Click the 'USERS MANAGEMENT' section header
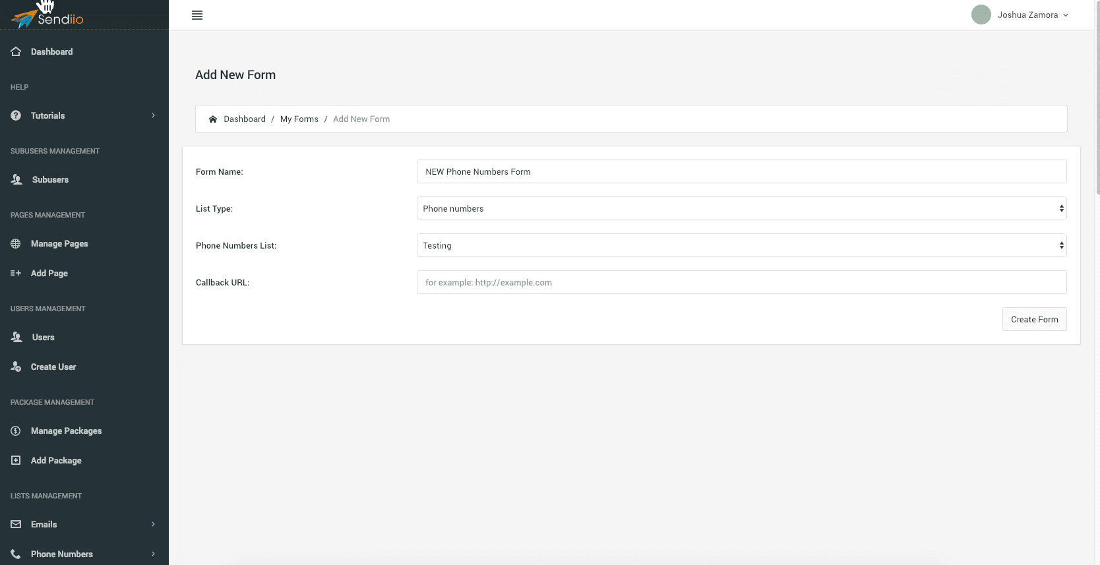This screenshot has height=565, width=1100. tap(47, 309)
